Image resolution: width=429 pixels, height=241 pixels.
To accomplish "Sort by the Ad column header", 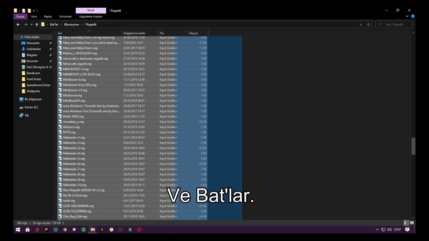I will point(89,33).
